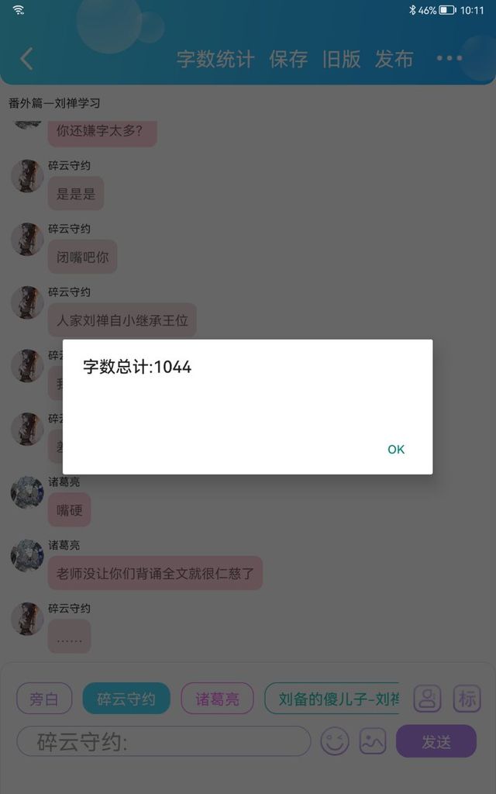Tap the Wi-Fi icon in status bar

pos(19,9)
